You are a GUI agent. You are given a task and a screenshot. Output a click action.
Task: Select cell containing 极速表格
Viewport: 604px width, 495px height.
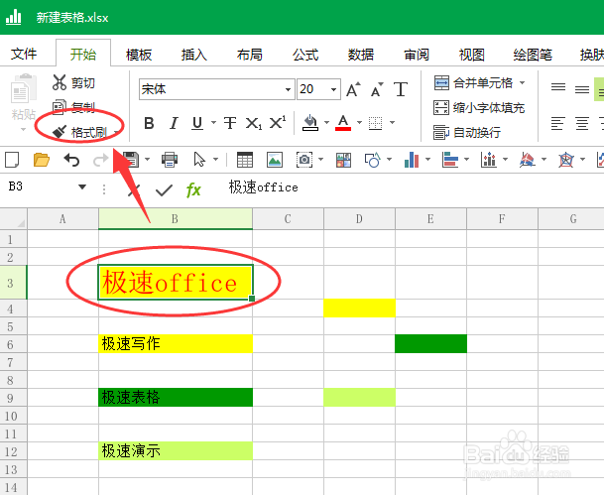[x=176, y=397]
